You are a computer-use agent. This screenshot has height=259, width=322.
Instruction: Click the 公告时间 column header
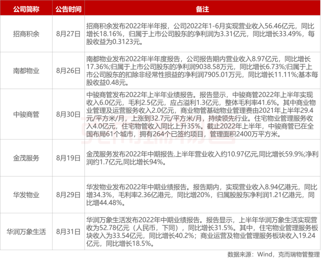coord(68,9)
